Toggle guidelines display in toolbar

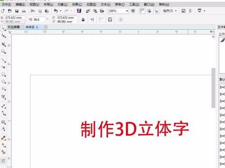(156, 11)
